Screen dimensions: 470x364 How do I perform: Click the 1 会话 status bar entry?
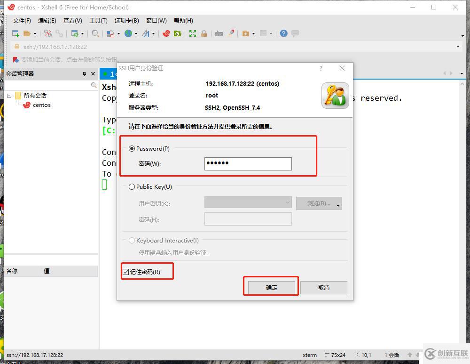[x=392, y=355]
